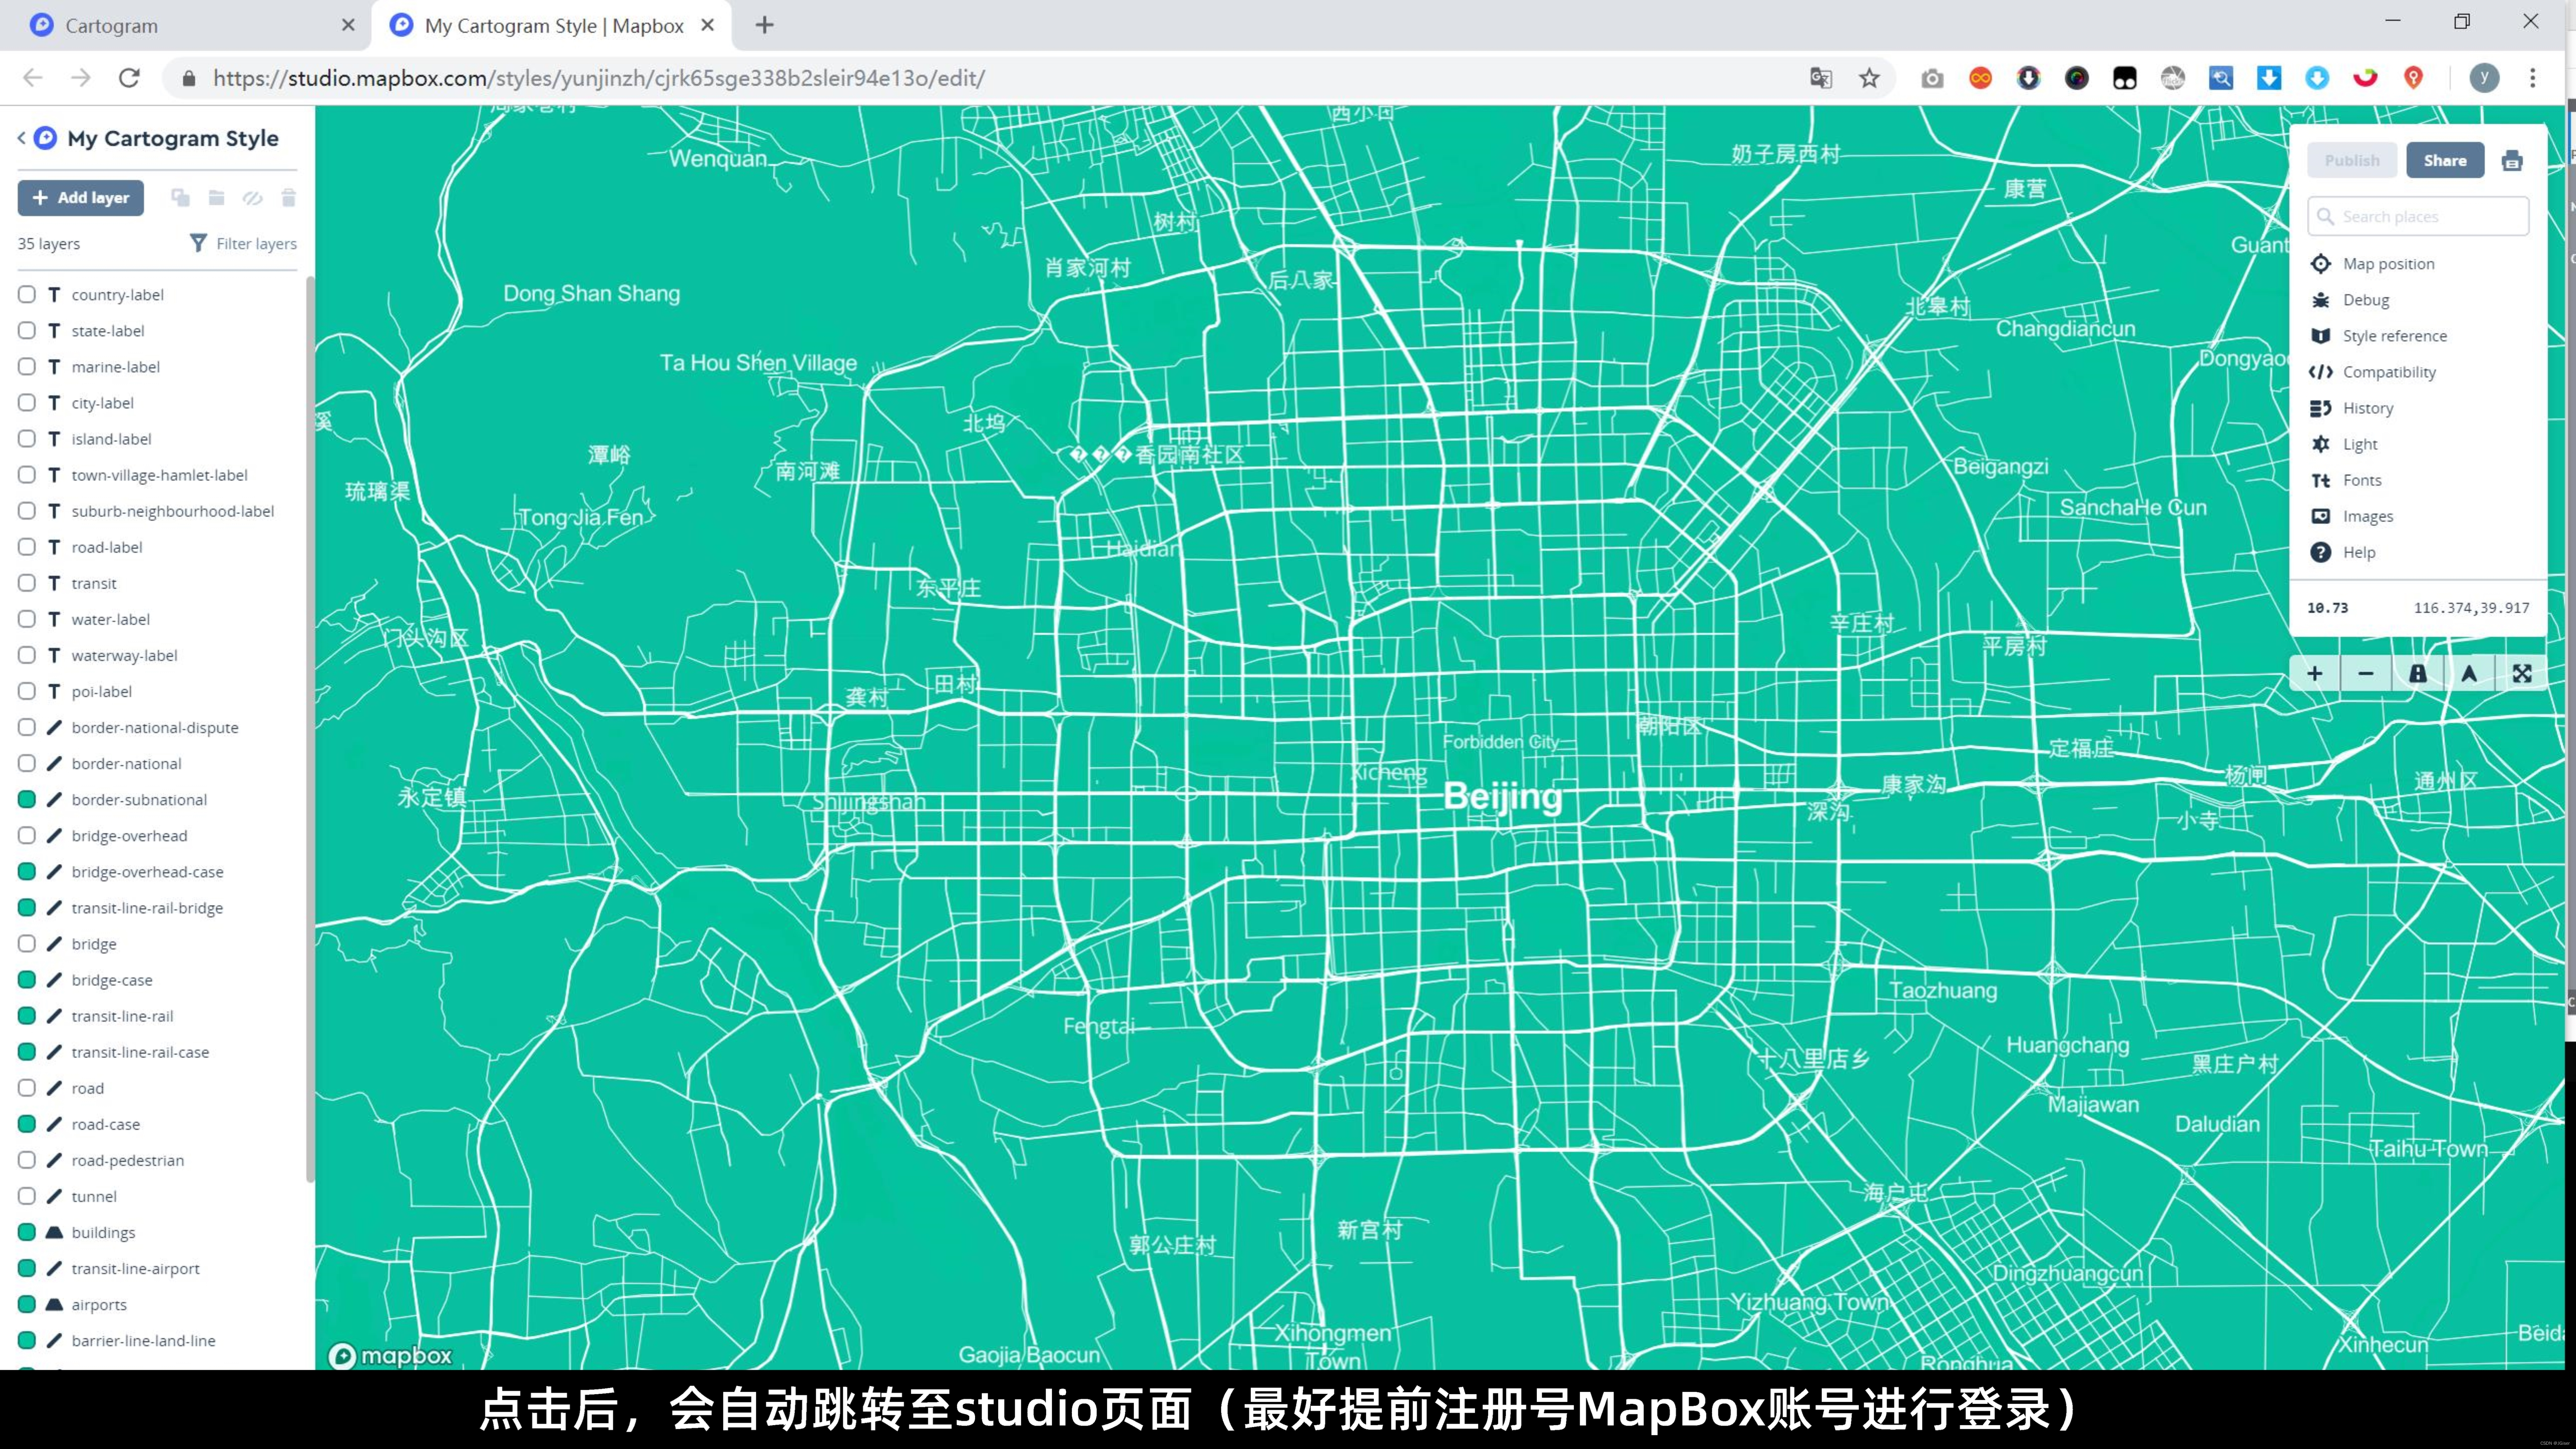
Task: Click the fullscreen expand map icon
Action: (2522, 674)
